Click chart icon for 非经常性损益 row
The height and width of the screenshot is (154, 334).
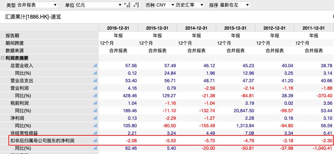tap(95, 133)
